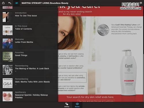Select 'Table of Contents' article title
Viewport: 144px width, 108px height.
[x=23, y=29]
